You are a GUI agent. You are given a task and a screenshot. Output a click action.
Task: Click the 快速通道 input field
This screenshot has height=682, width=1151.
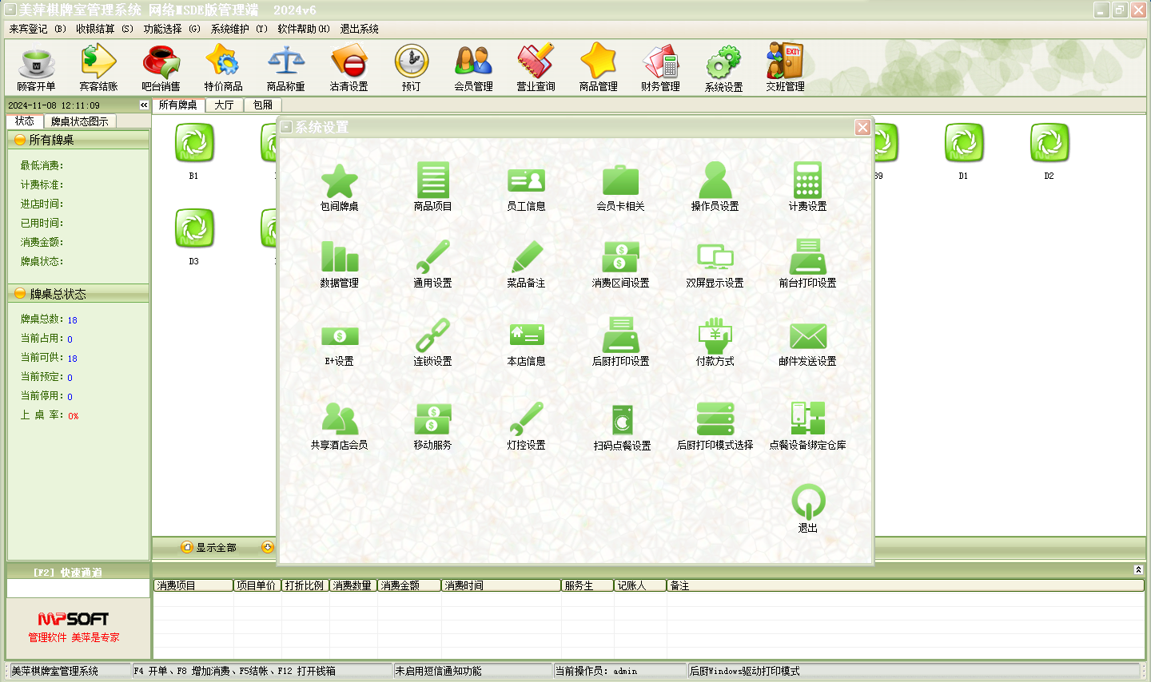78,589
